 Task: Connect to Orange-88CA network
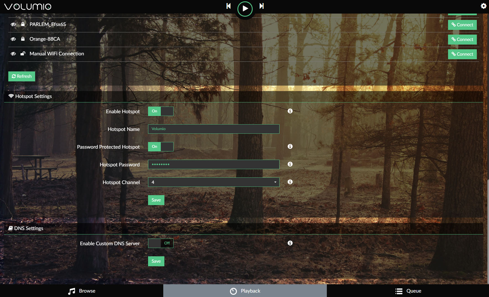462,40
